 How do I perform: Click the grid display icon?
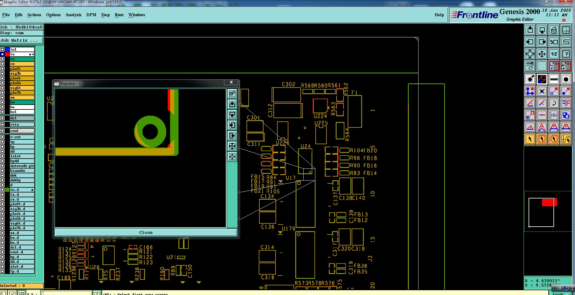pyautogui.click(x=542, y=66)
